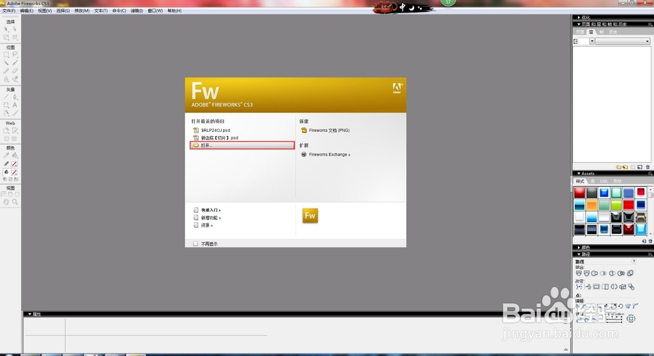Screen dimensions: 654x356
Task: Select the Slice tool
Action: [x=14, y=131]
